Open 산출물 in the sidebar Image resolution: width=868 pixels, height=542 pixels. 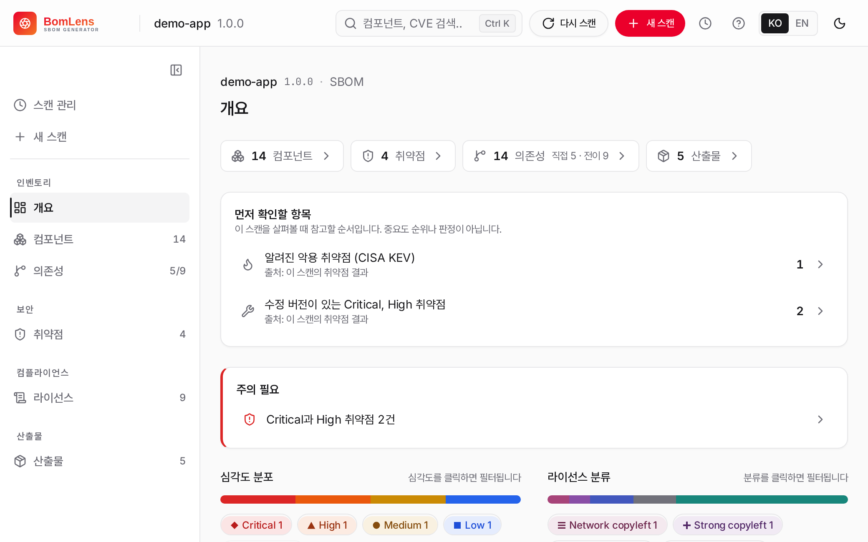pos(100,461)
